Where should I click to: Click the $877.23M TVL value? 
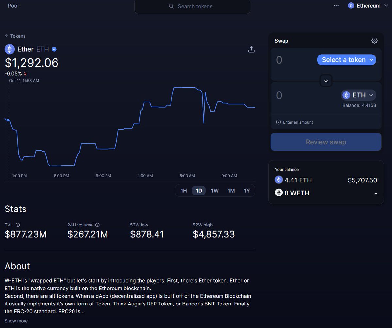(x=26, y=234)
